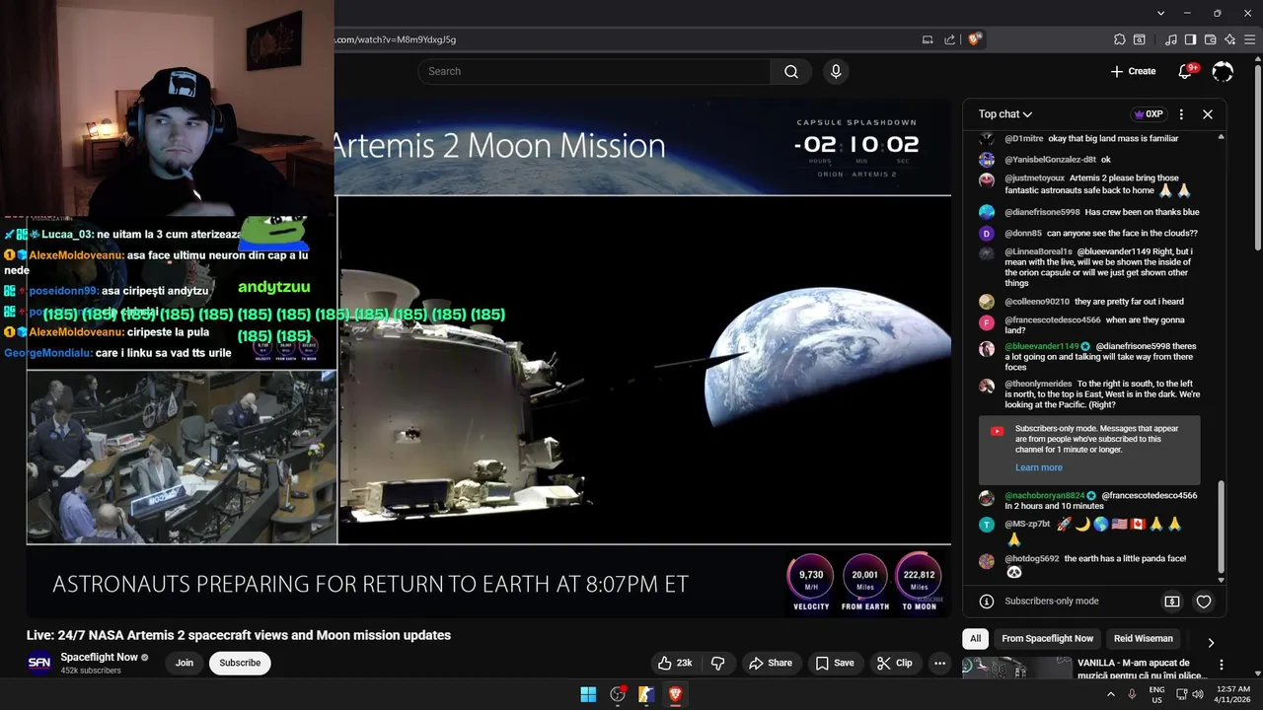Click the SFN channel avatar
This screenshot has width=1263, height=710.
39,663
